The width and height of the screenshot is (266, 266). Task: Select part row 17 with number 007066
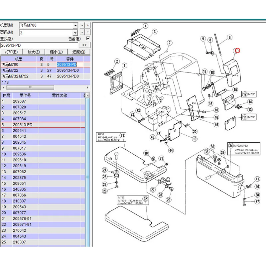43,195
